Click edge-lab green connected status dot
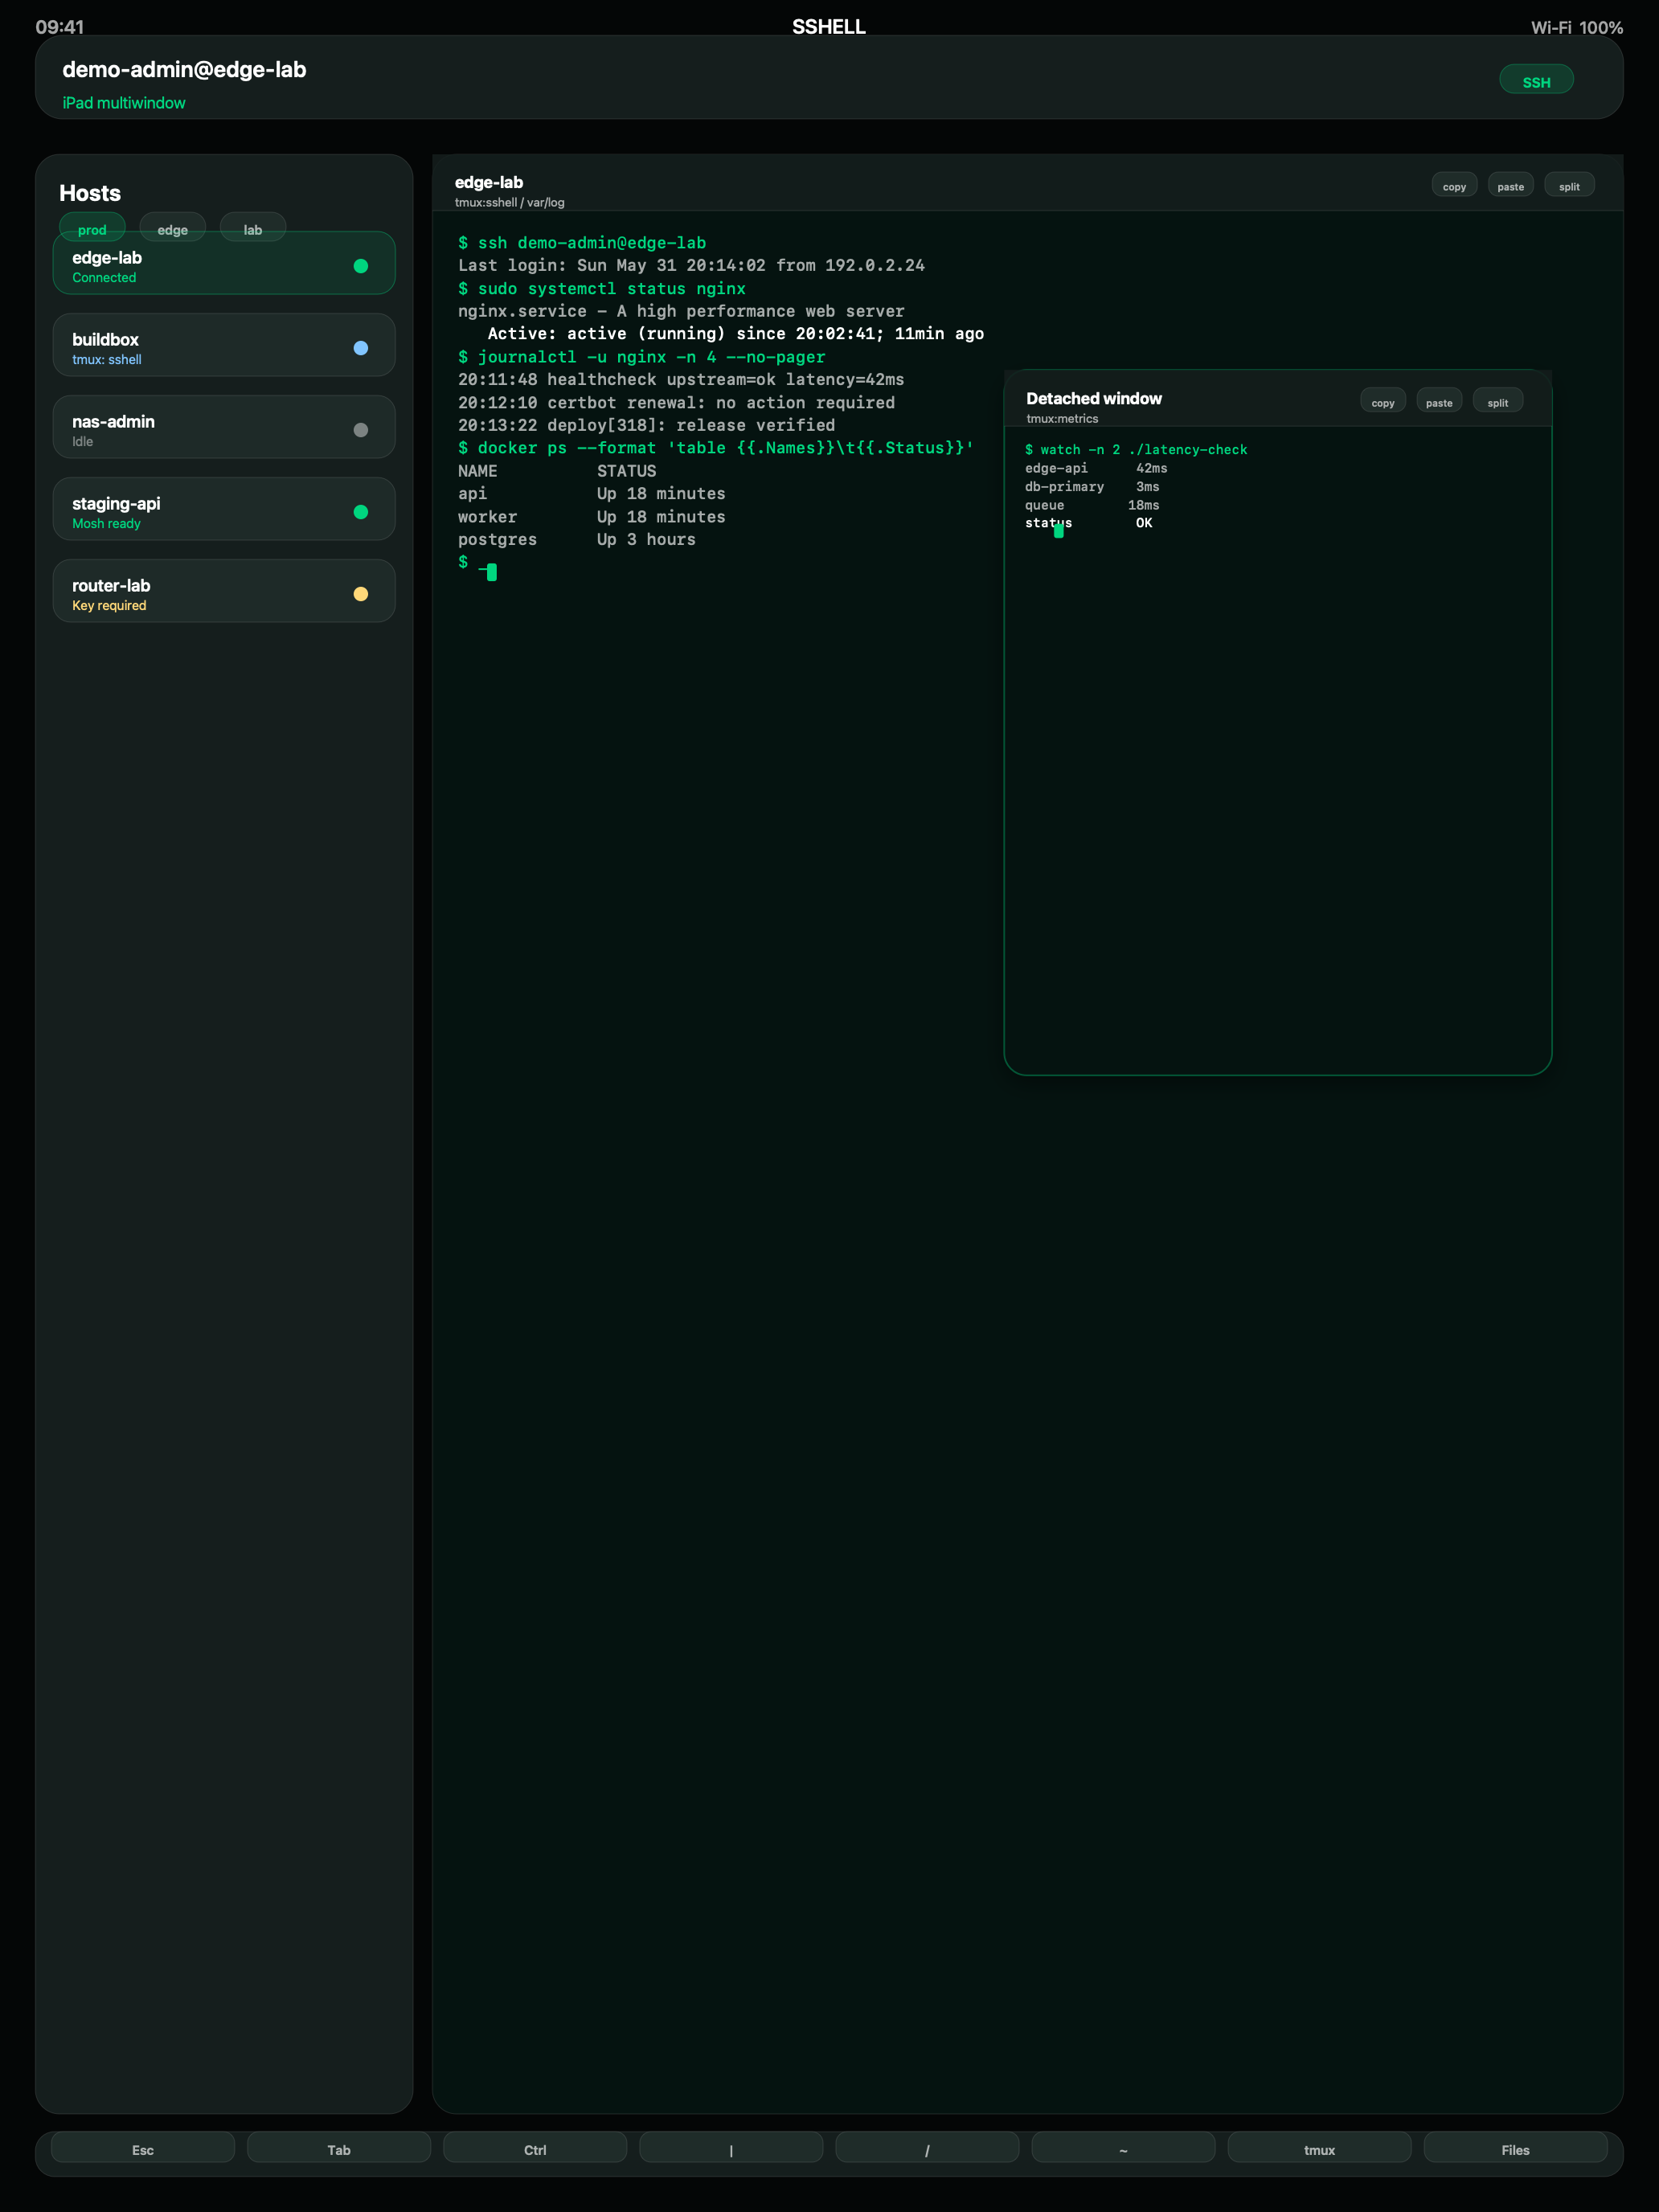The width and height of the screenshot is (1659, 2212). pos(361,266)
